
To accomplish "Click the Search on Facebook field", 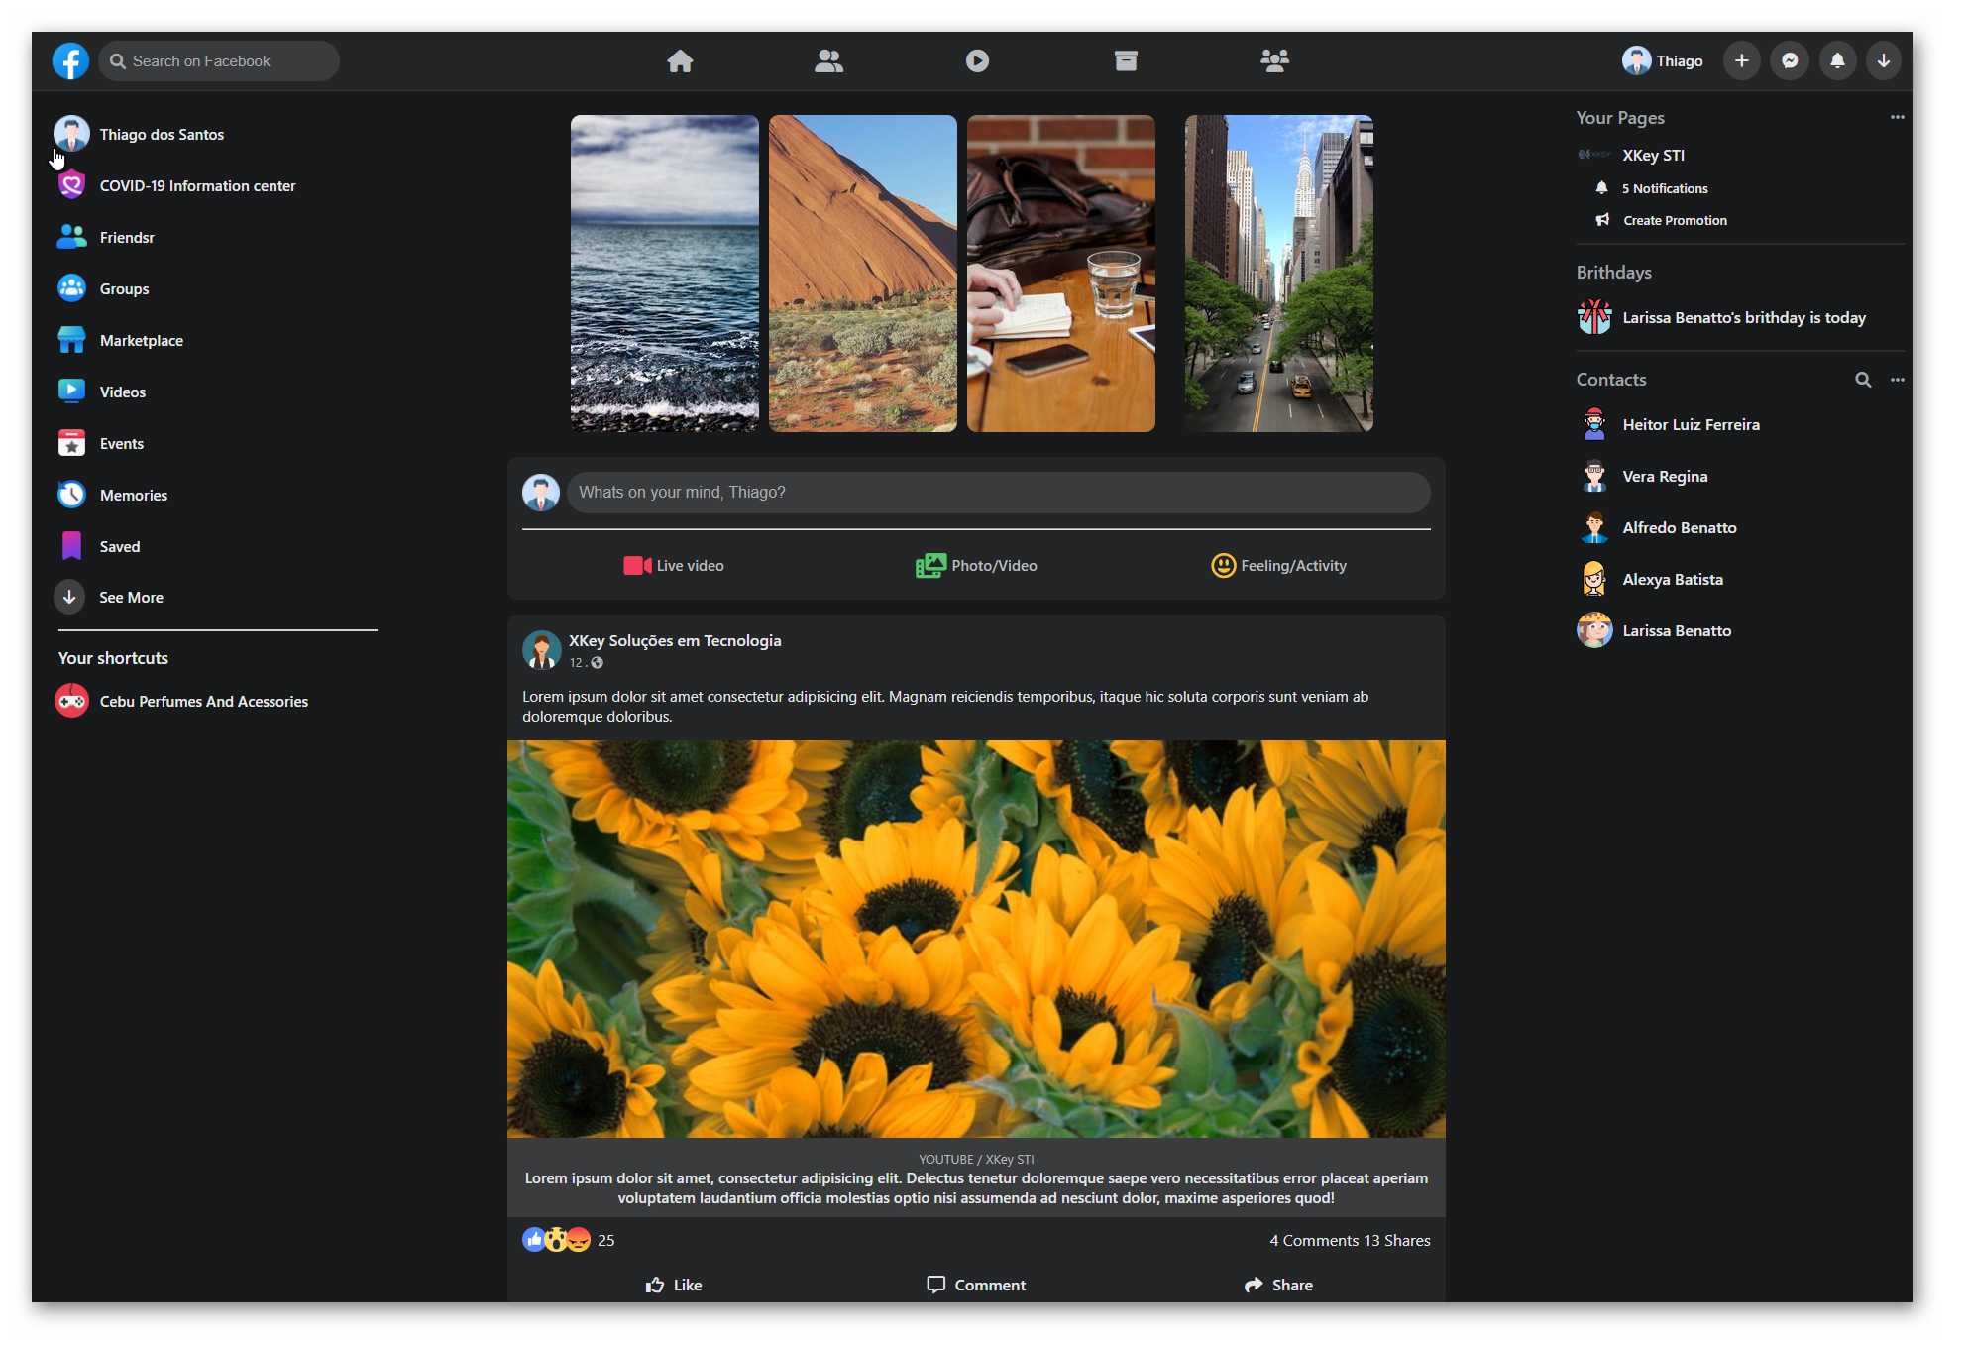I will click(x=220, y=60).
